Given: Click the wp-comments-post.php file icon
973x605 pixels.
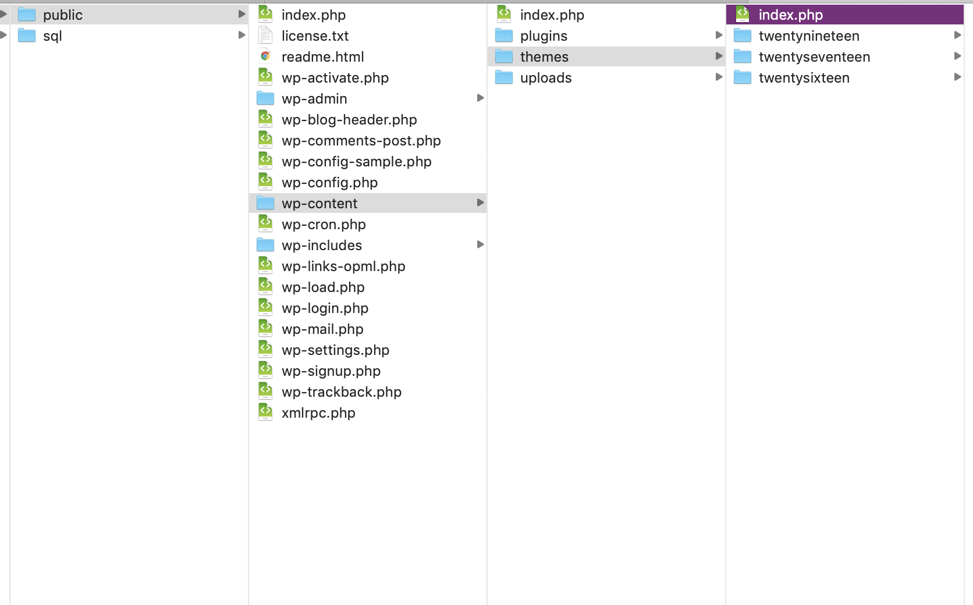Looking at the screenshot, I should [x=265, y=140].
